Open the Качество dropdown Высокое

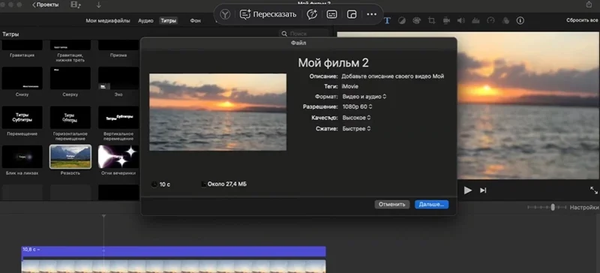tap(357, 118)
